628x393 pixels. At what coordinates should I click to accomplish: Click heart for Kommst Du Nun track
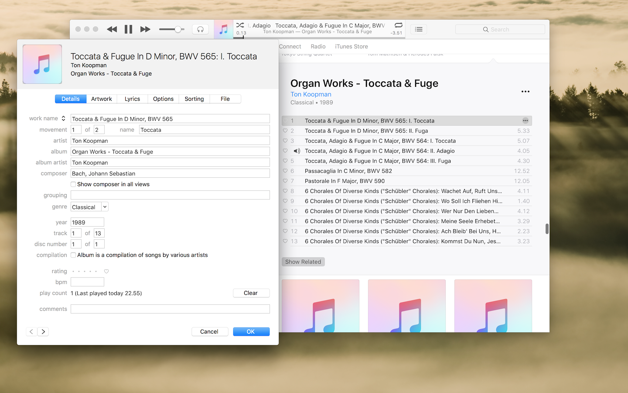click(285, 241)
